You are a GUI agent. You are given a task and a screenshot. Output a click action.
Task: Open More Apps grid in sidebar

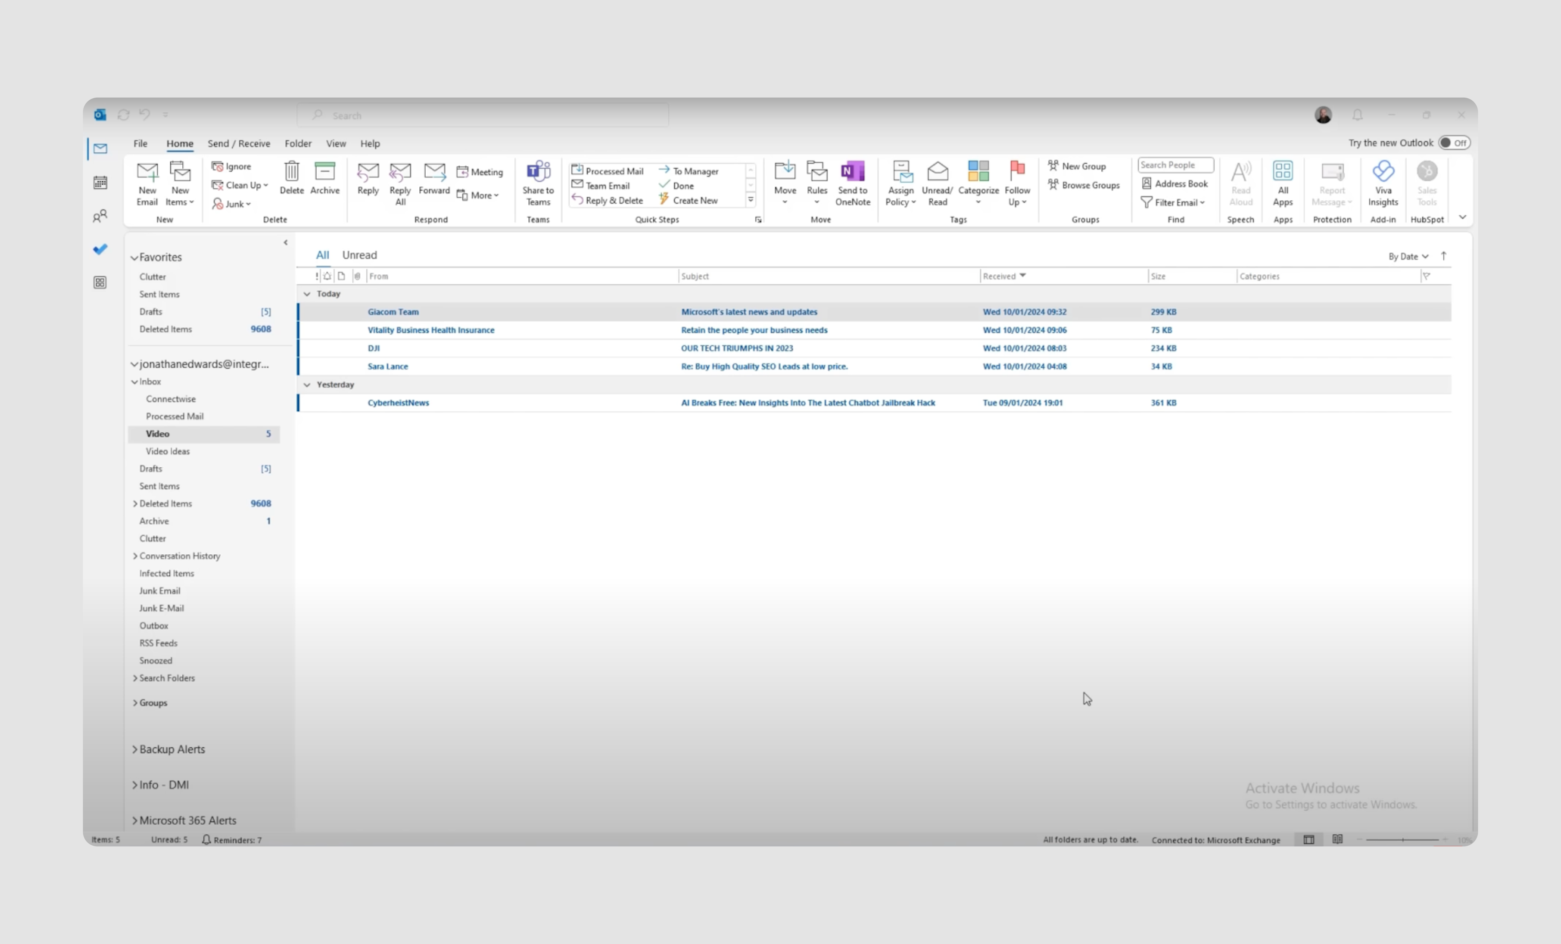coord(100,283)
